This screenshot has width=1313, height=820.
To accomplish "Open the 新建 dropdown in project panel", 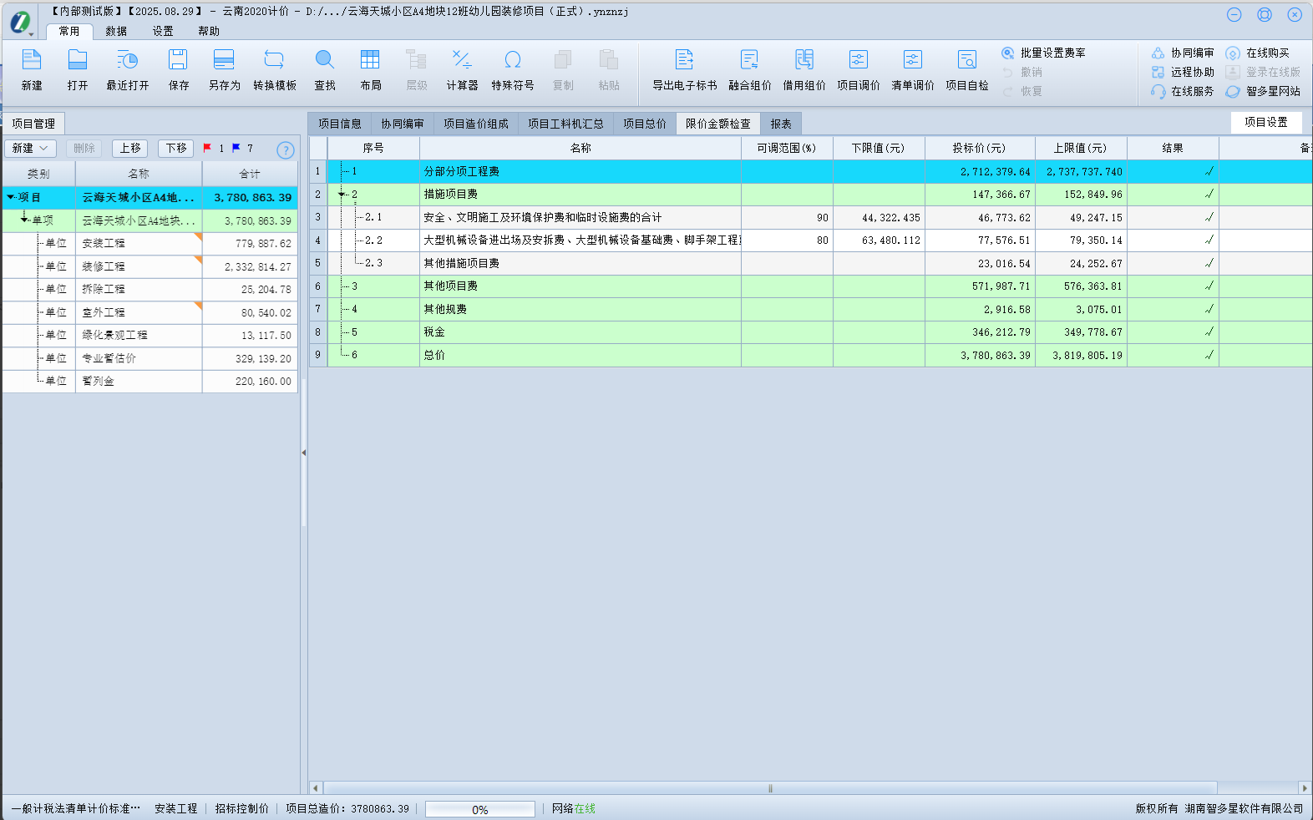I will click(31, 148).
